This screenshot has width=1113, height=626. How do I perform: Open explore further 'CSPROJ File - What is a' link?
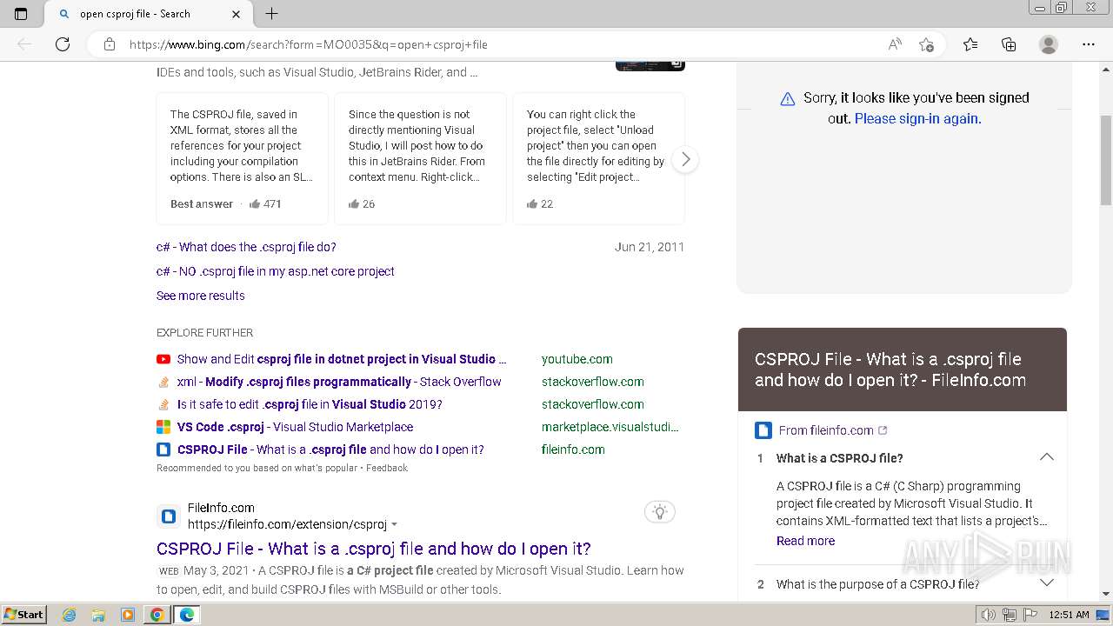tap(330, 450)
